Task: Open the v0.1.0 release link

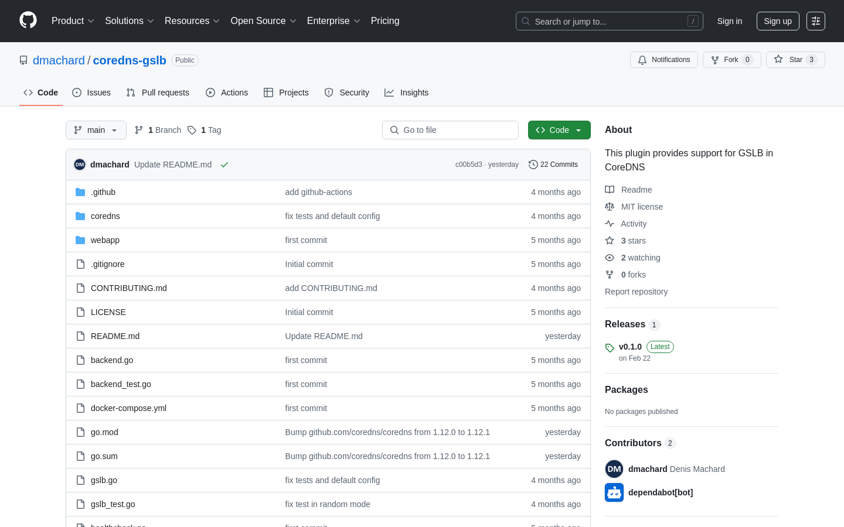Action: [630, 347]
